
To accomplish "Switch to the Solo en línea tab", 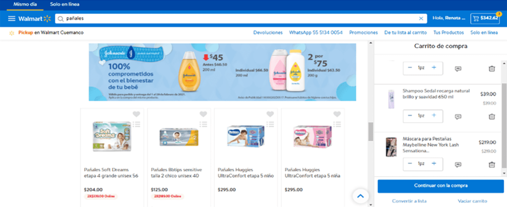I will tap(65, 4).
